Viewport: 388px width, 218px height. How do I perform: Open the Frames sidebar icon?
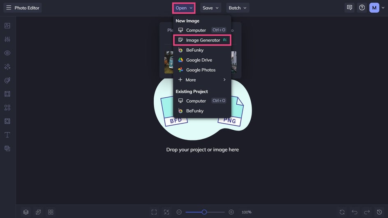[7, 94]
